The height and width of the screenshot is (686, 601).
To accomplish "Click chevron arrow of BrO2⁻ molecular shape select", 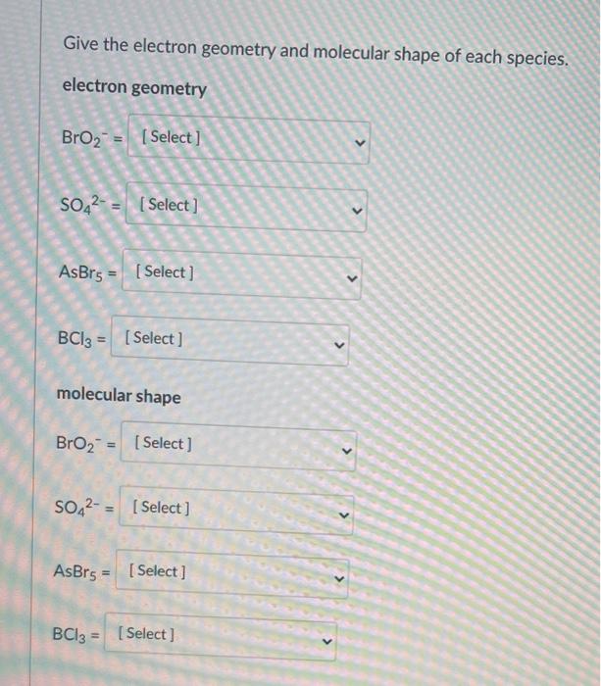I will pos(347,451).
